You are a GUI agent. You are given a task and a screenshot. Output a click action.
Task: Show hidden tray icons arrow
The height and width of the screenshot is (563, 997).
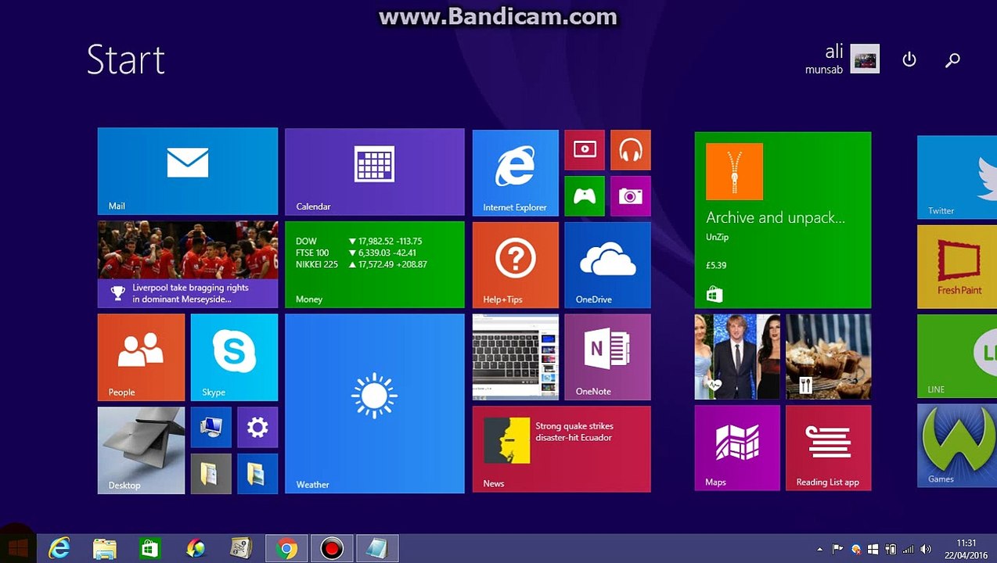[x=819, y=549]
